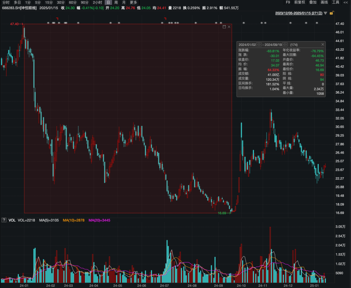Click the selection box restore window icon
This screenshot has width=351, height=288.
(224, 27)
